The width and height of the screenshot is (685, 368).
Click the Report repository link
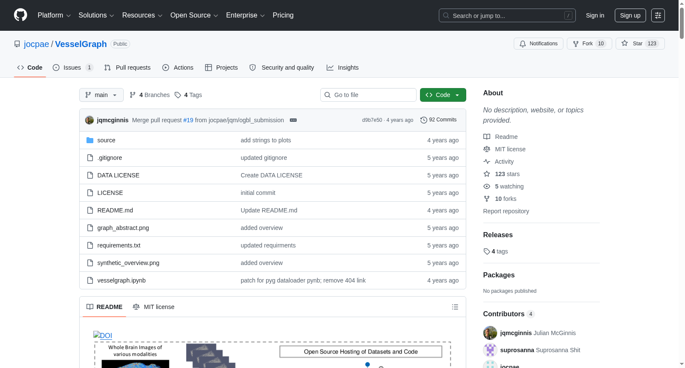point(506,211)
